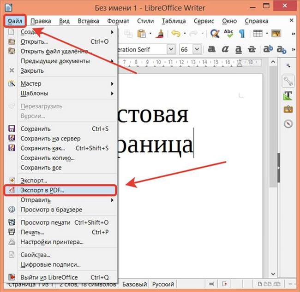Viewport: 300px width, 292px height.
Task: Select single-page view status bar icon
Action: [260, 284]
